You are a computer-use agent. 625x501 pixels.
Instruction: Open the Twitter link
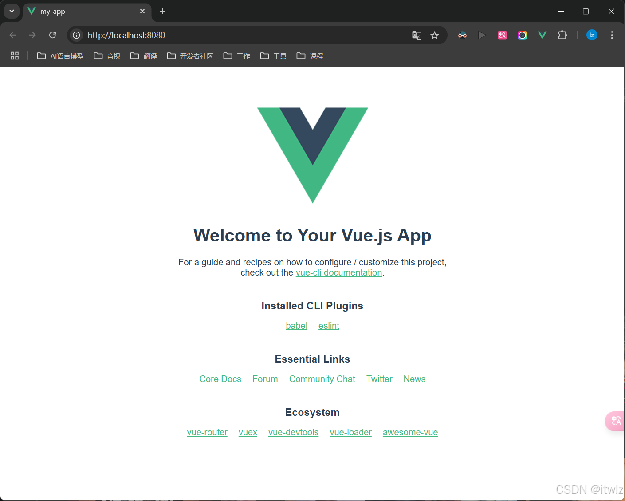379,379
